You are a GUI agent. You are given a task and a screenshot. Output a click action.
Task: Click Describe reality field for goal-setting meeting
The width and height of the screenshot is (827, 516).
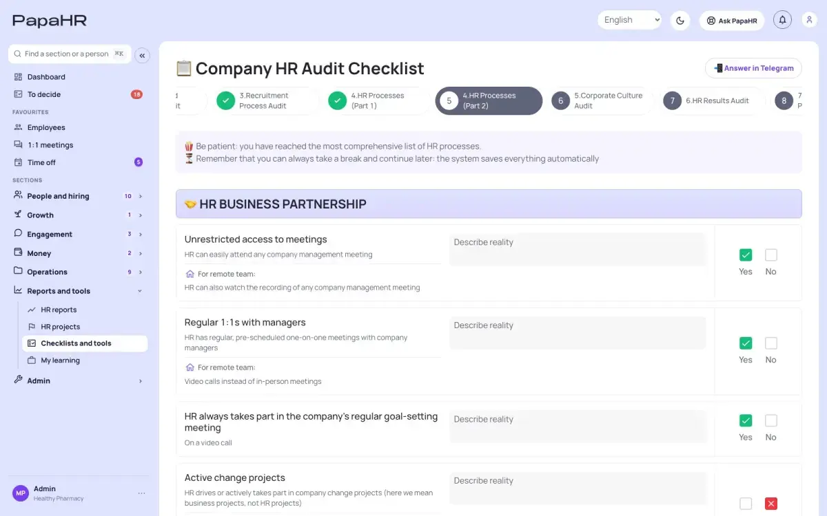tap(578, 427)
